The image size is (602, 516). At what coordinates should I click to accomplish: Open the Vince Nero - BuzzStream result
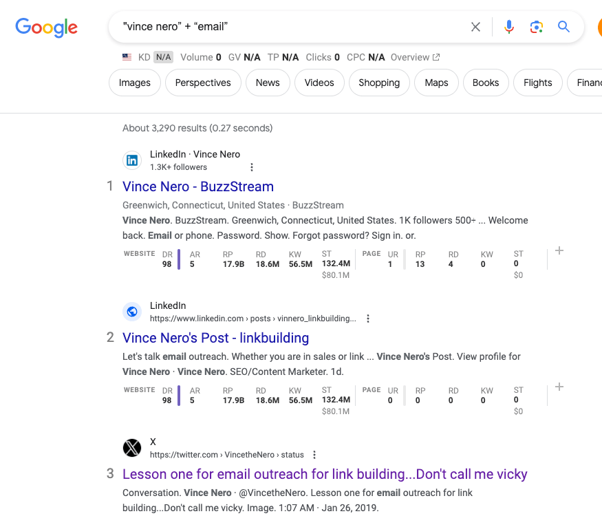click(x=197, y=186)
